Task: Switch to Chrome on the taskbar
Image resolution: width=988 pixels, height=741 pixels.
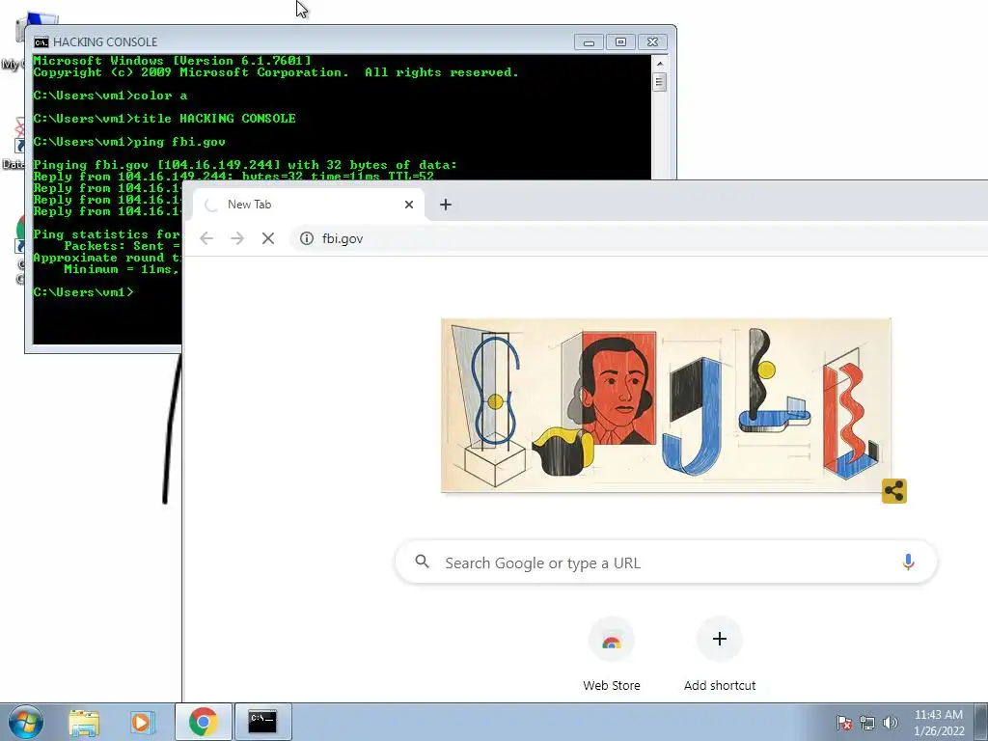Action: click(x=204, y=722)
